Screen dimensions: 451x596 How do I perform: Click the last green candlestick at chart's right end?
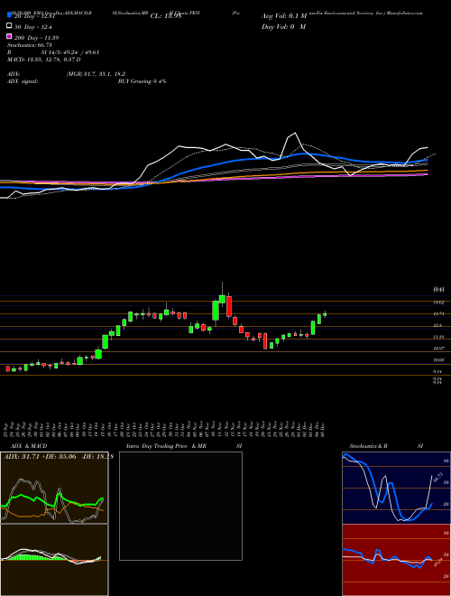pos(325,314)
